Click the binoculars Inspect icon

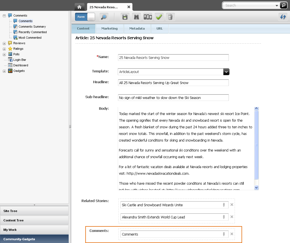click(x=137, y=17)
